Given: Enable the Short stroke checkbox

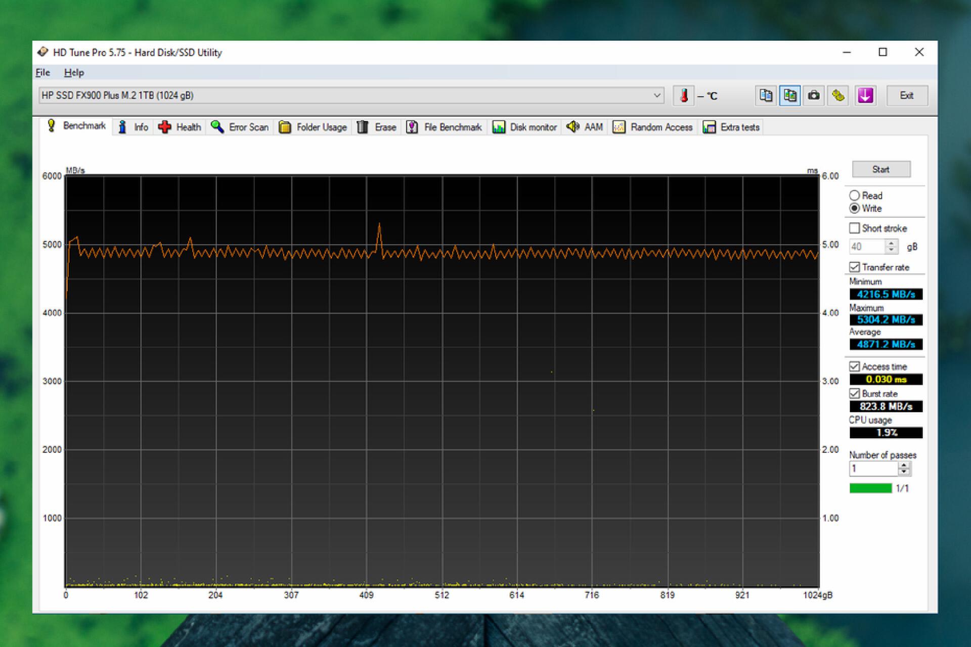Looking at the screenshot, I should [x=855, y=228].
